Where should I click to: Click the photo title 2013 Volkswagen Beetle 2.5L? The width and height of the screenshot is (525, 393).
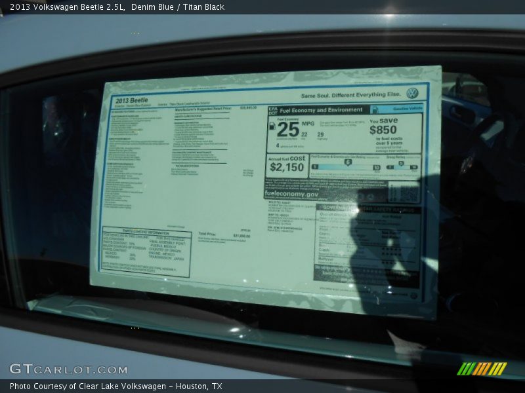click(x=67, y=7)
